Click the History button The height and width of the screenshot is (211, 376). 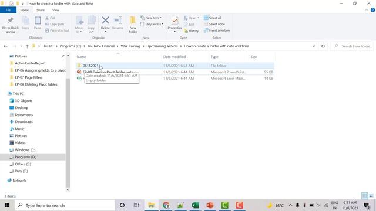192,31
